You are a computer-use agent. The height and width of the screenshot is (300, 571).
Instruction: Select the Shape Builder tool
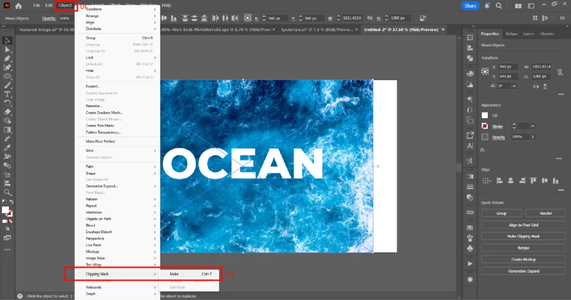[x=7, y=121]
